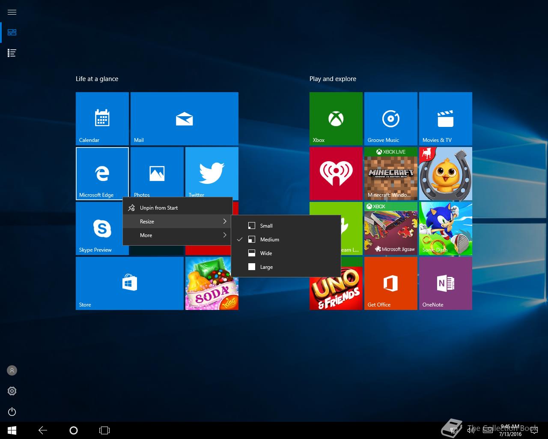This screenshot has width=548, height=439.
Task: Click the taskbar Back arrow
Action: [x=43, y=430]
